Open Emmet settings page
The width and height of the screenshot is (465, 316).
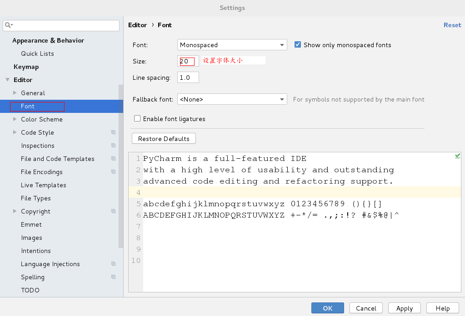(31, 224)
